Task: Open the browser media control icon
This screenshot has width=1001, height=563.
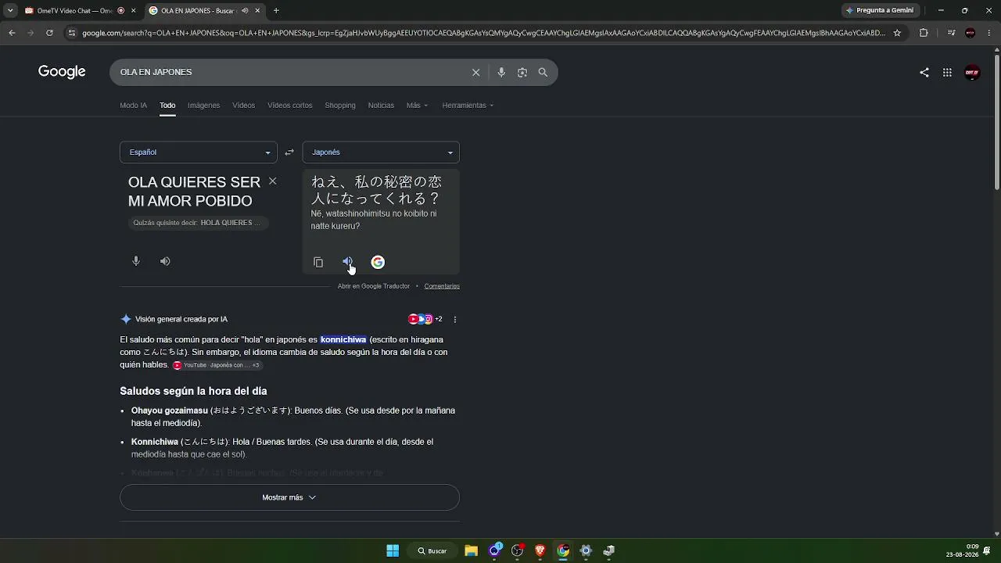Action: click(951, 33)
